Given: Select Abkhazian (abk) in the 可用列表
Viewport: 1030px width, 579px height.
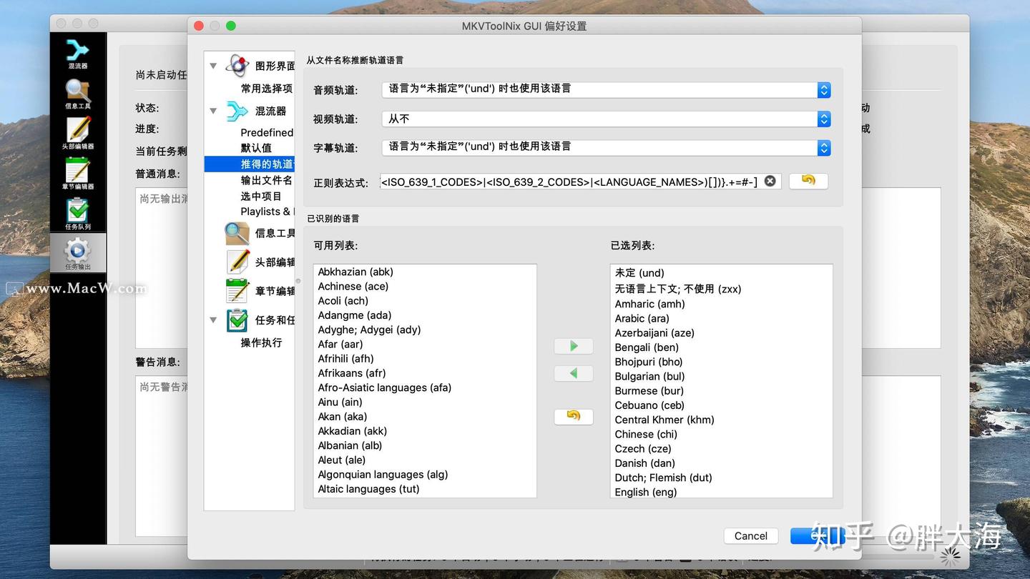Looking at the screenshot, I should [x=355, y=272].
